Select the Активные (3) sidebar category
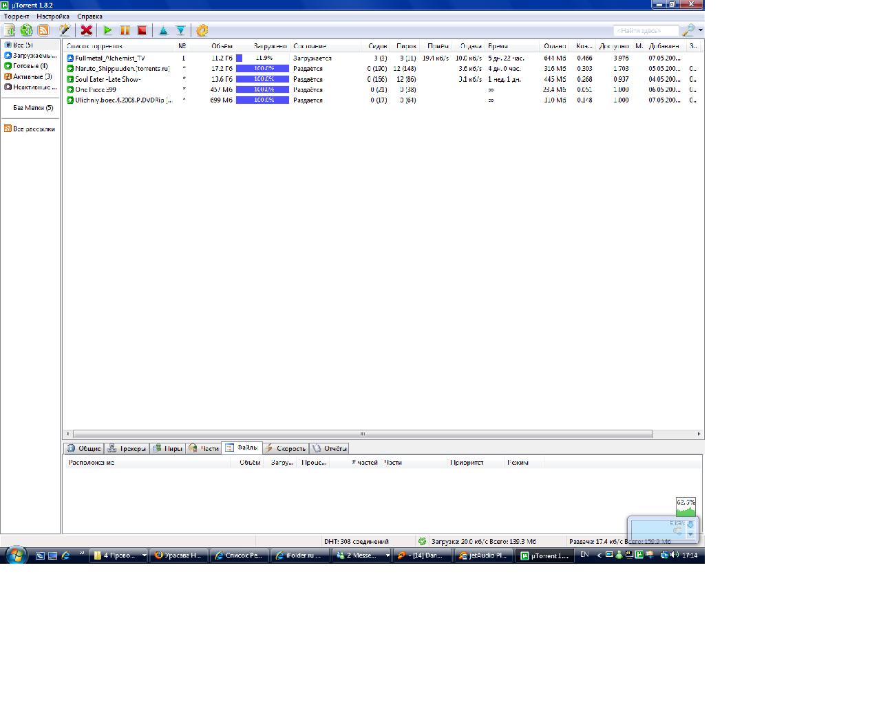The height and width of the screenshot is (704, 881). tap(28, 76)
